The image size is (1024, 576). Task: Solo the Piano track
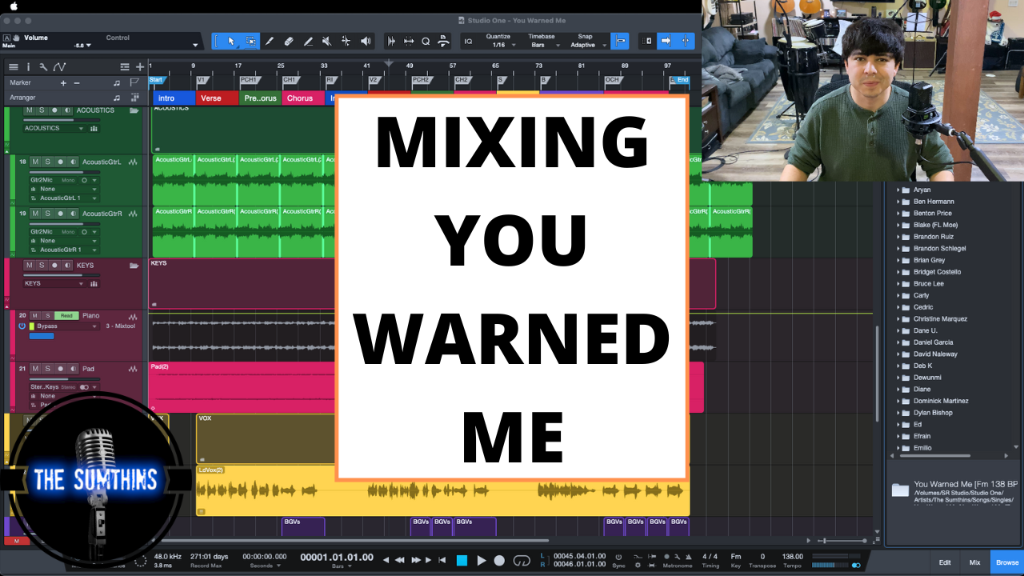(x=47, y=316)
